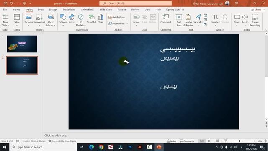The height and width of the screenshot is (151, 268).
Task: Insert Icons from the ribbon
Action: point(72,19)
